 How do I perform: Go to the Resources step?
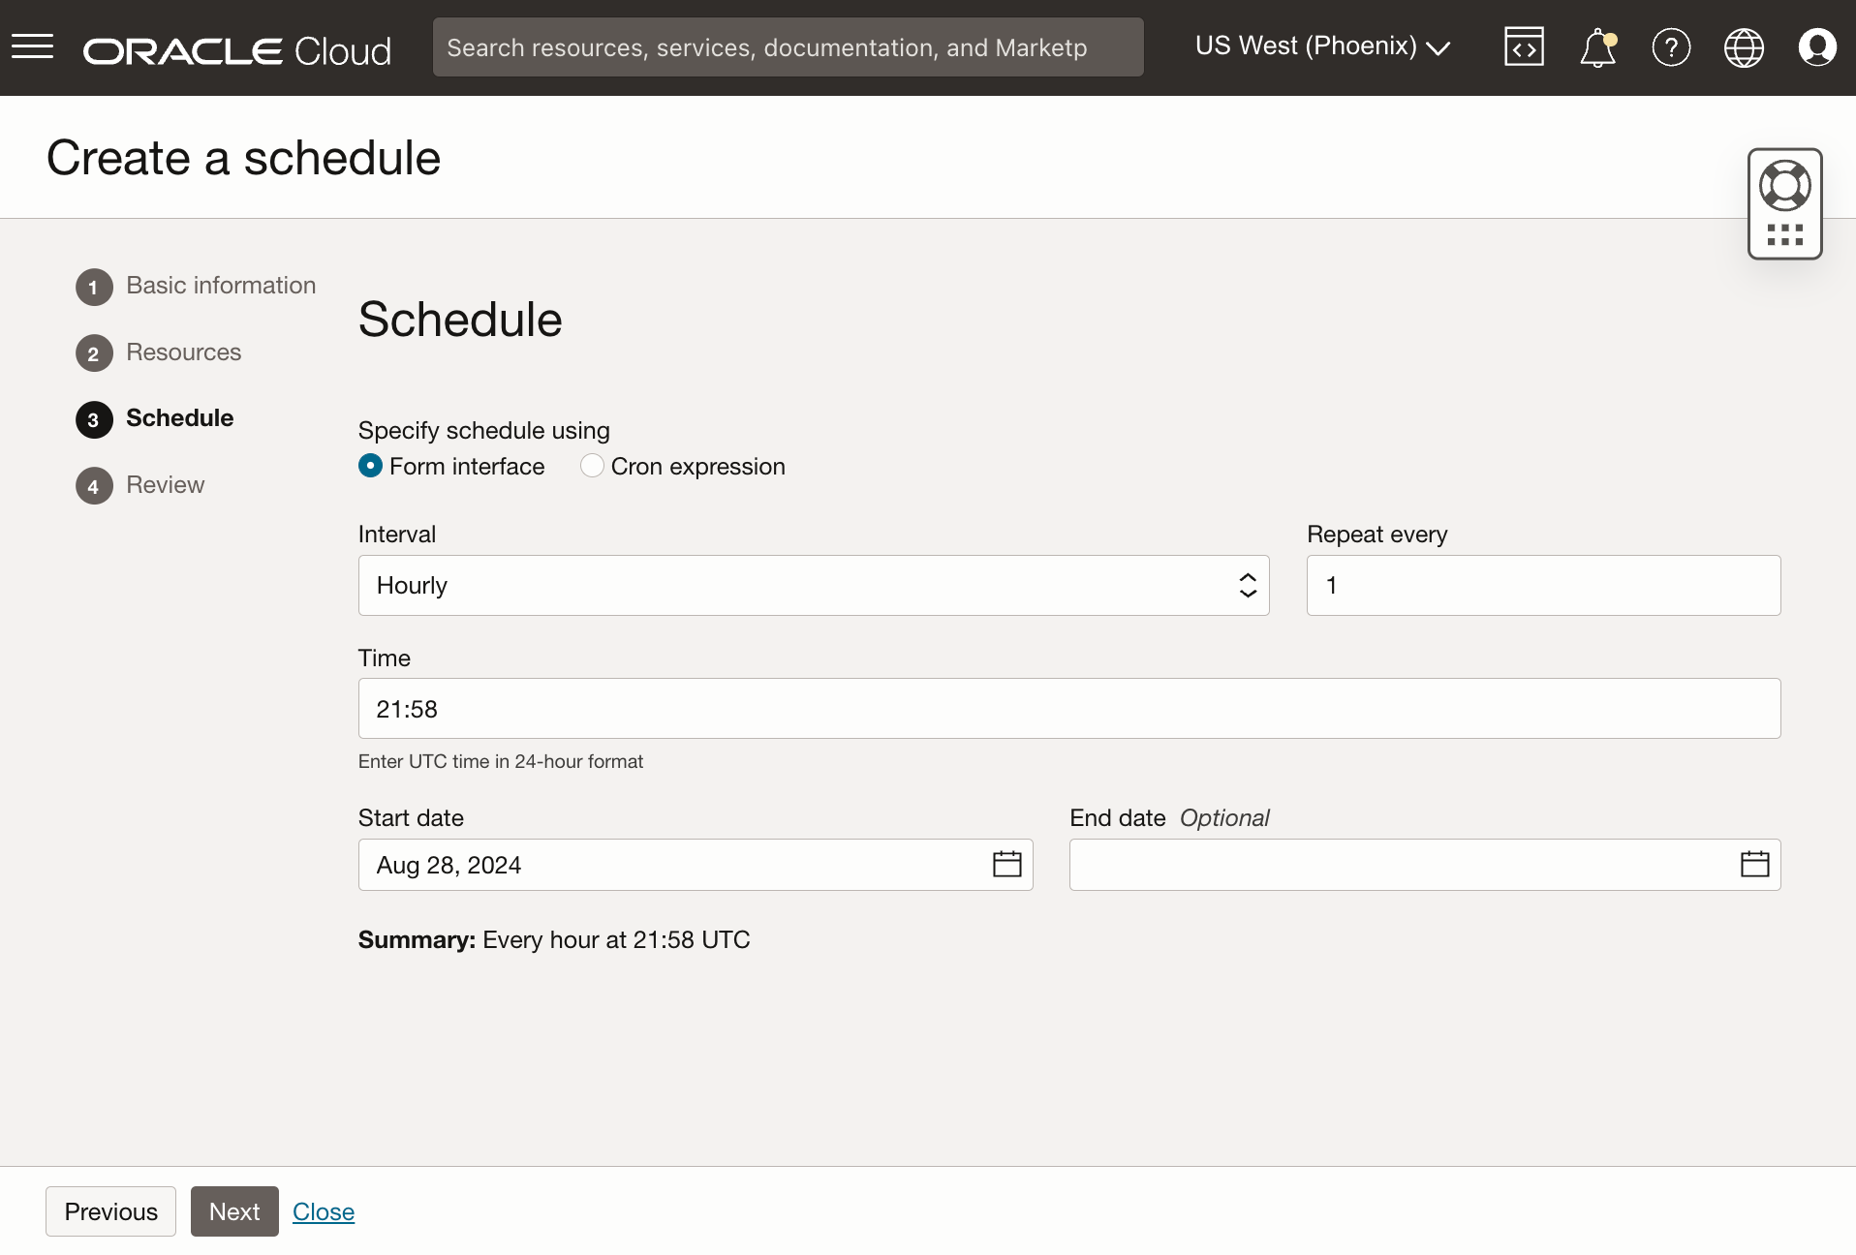[183, 352]
